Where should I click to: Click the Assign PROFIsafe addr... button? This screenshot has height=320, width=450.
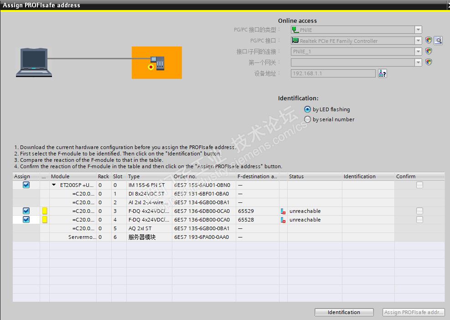point(413,312)
